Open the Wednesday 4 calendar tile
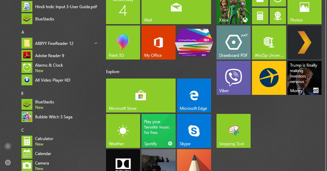 click(x=123, y=12)
